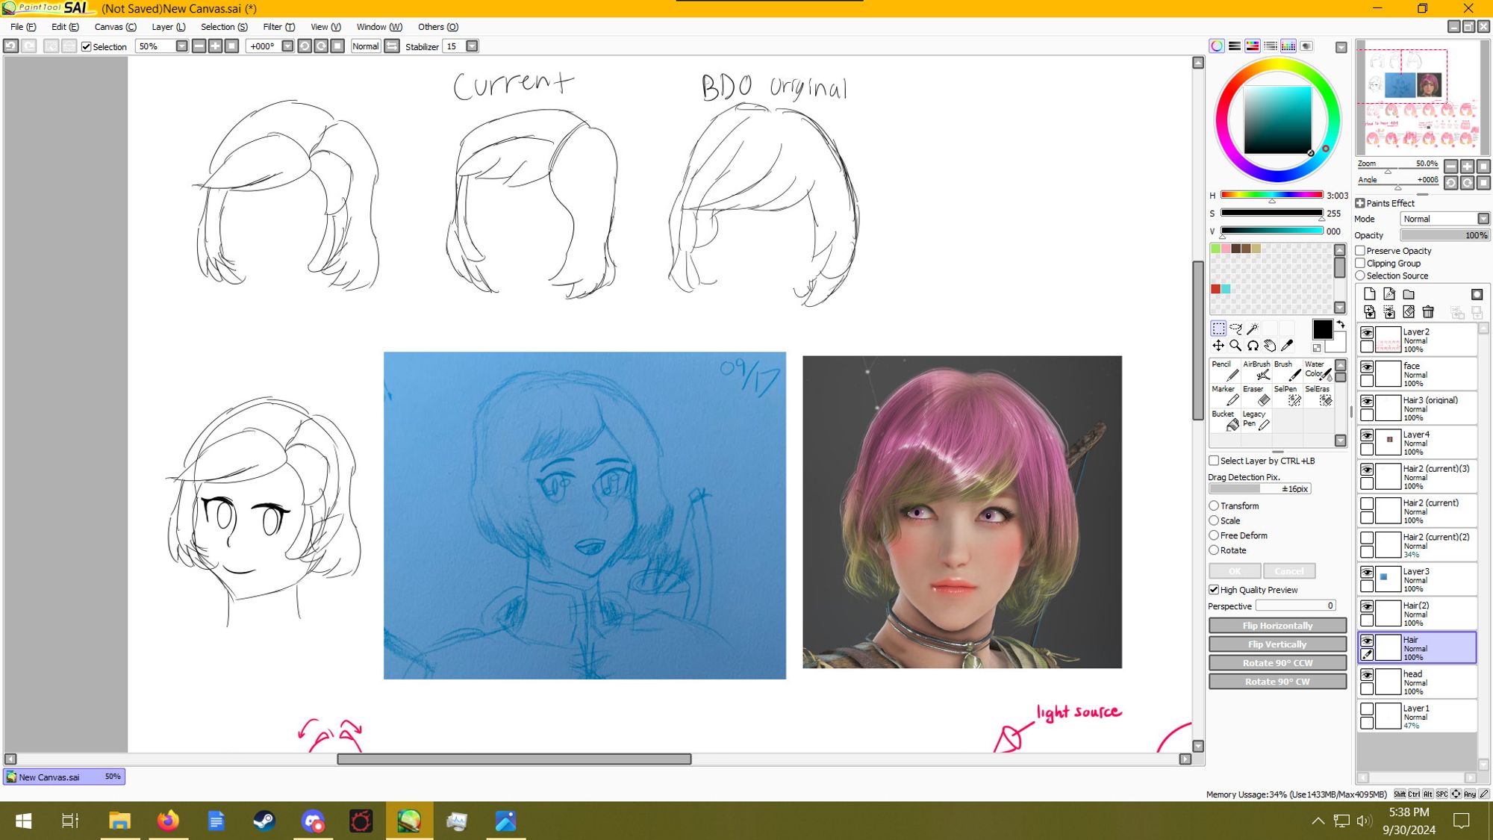This screenshot has width=1493, height=840.
Task: Choose the Lasso selection tool
Action: tap(1235, 329)
